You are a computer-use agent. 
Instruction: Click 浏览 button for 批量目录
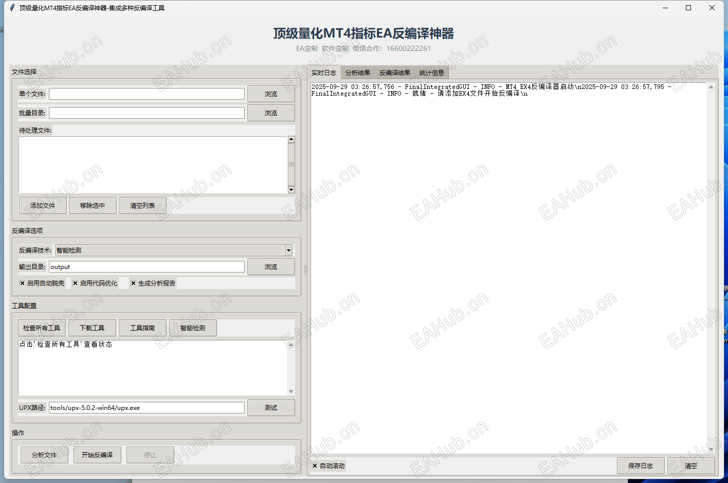pos(271,113)
